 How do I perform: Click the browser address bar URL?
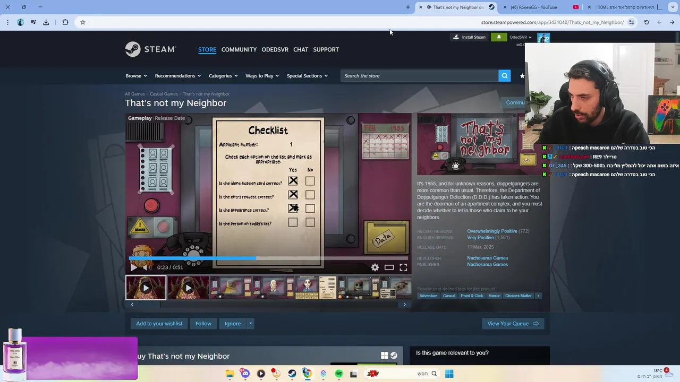[552, 22]
